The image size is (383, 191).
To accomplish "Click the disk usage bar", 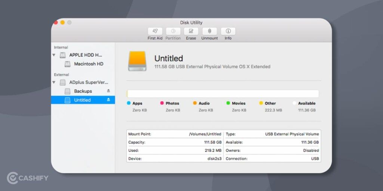I will pyautogui.click(x=223, y=94).
